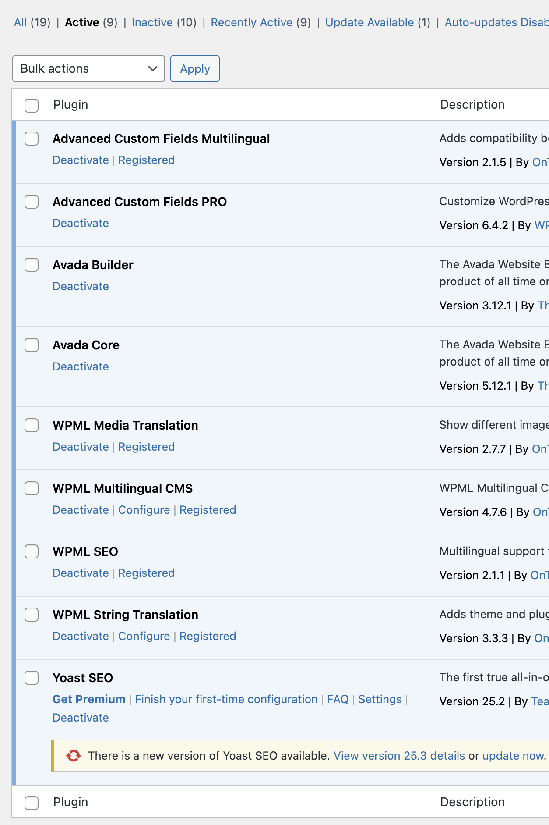Image resolution: width=549 pixels, height=825 pixels.
Task: Tick the WPML SEO plugin checkbox
Action: pyautogui.click(x=32, y=551)
